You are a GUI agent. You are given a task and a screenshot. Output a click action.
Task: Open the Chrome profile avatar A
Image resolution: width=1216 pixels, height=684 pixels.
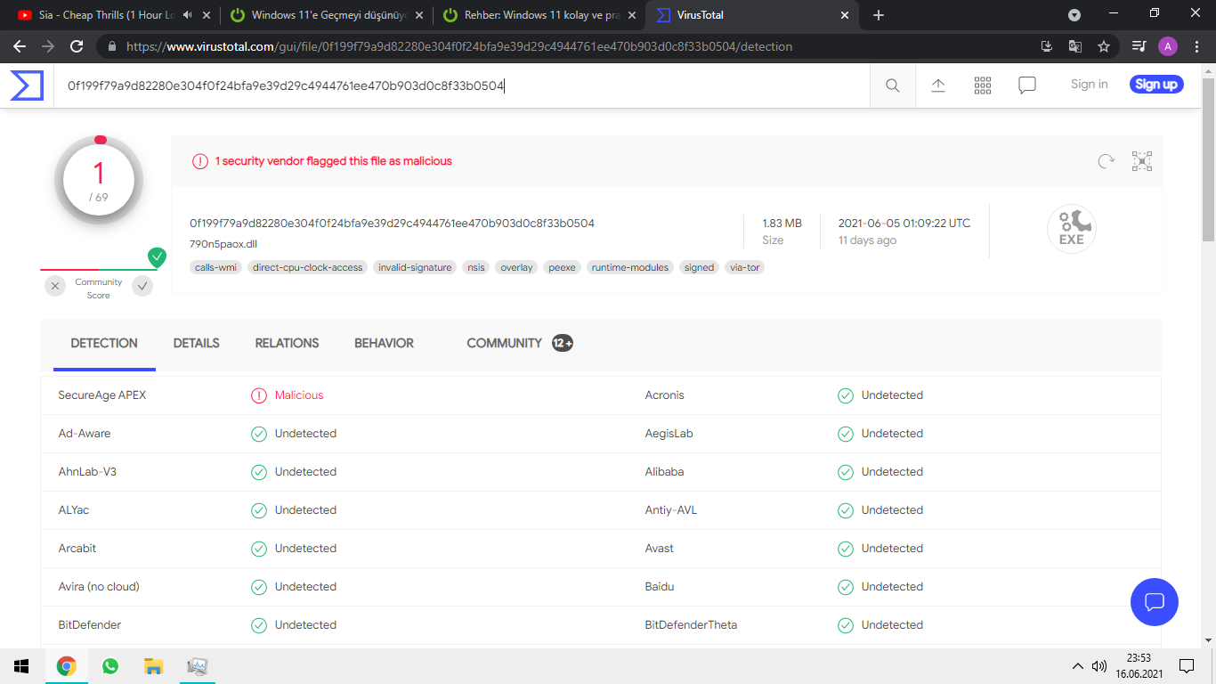pyautogui.click(x=1168, y=46)
